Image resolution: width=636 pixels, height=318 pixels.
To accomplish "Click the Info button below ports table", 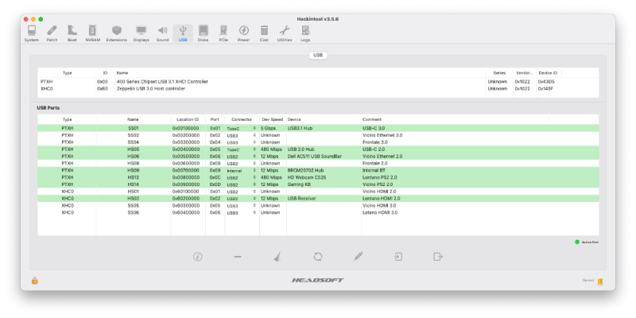I will coord(197,256).
